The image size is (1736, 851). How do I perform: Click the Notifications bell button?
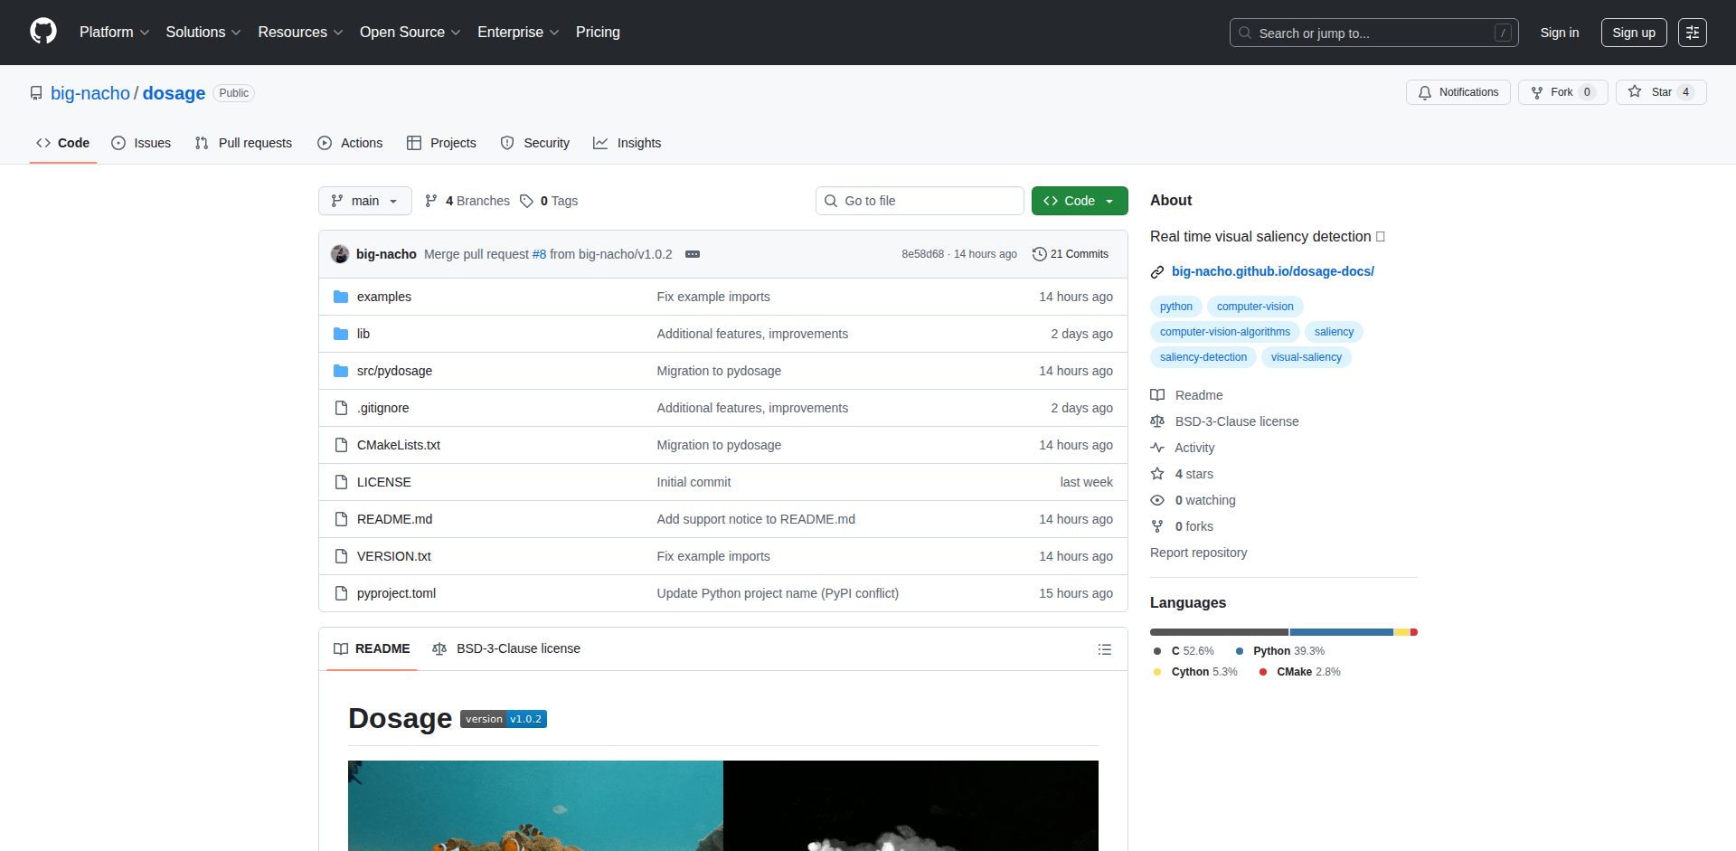(1458, 92)
